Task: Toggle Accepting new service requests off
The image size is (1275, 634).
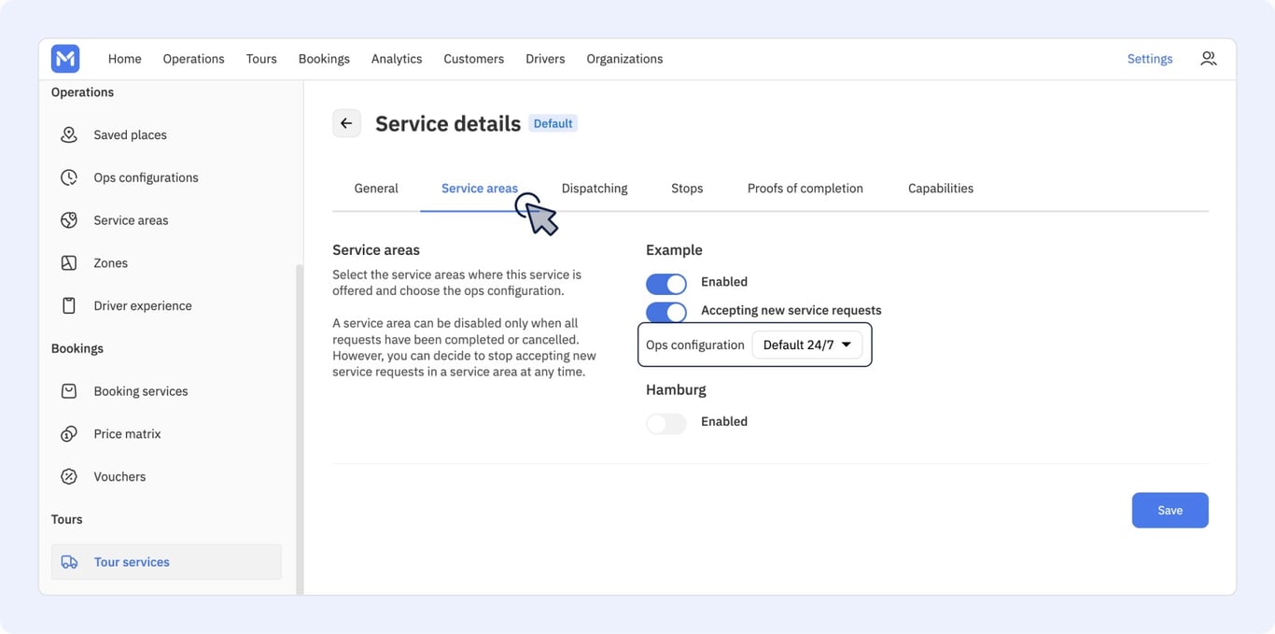Action: click(666, 311)
